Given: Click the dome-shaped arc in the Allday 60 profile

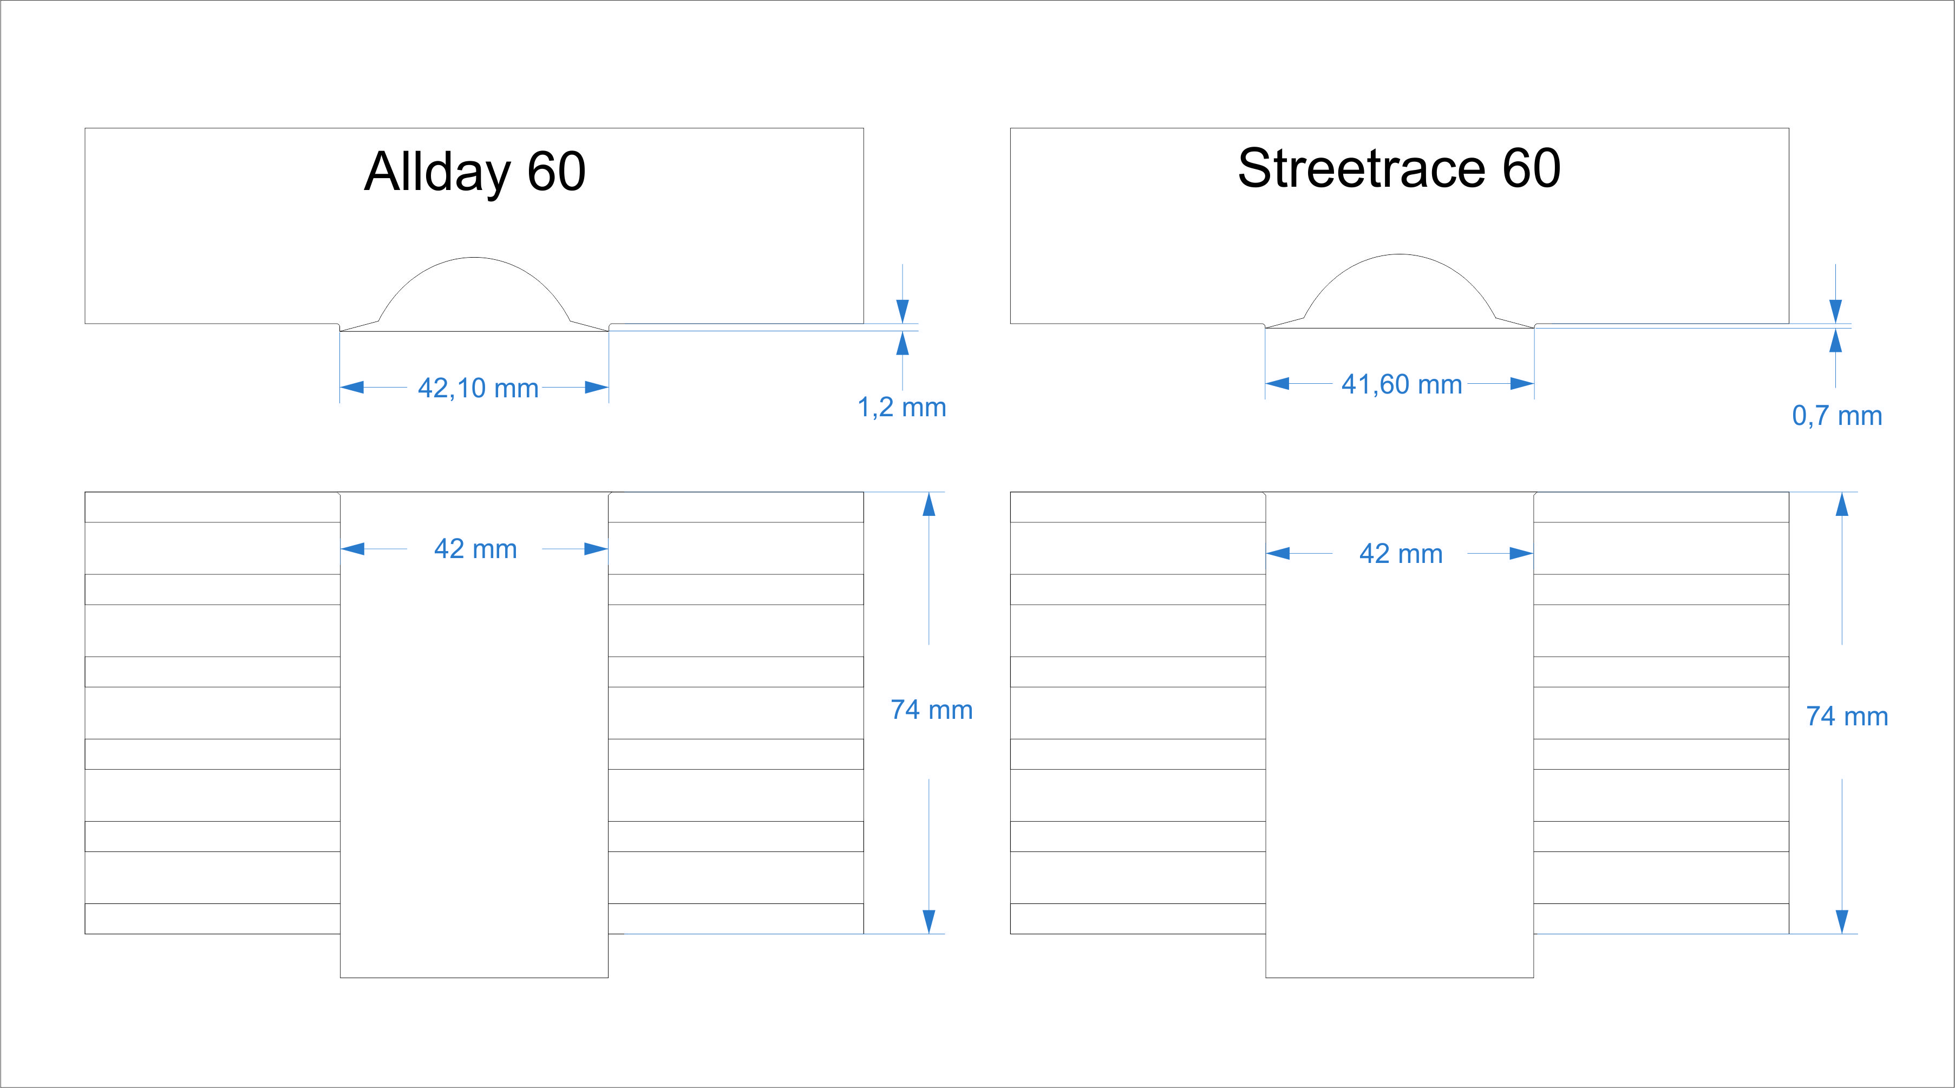Looking at the screenshot, I should [x=474, y=259].
